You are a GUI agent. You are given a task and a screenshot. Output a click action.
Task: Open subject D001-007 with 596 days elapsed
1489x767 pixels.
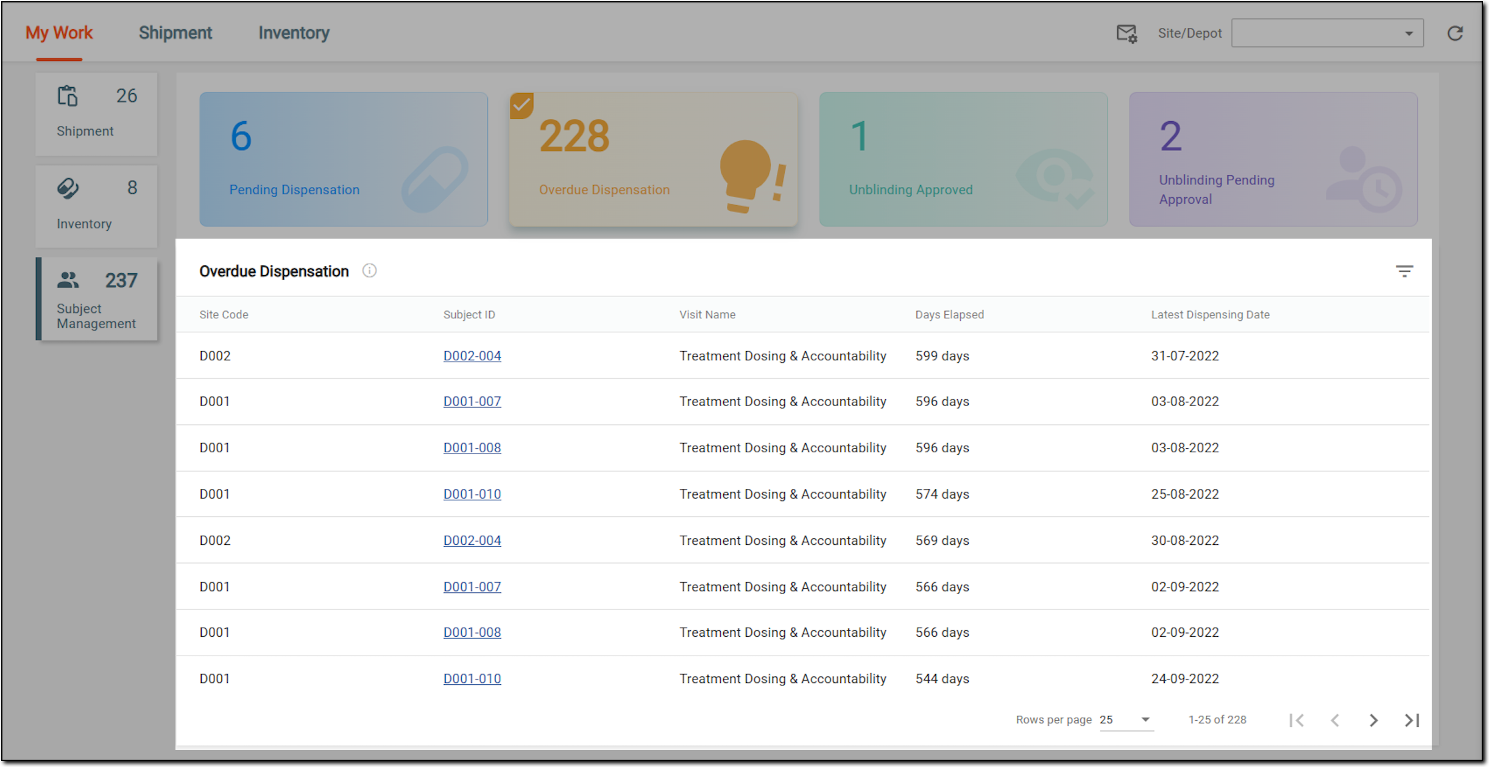point(472,402)
